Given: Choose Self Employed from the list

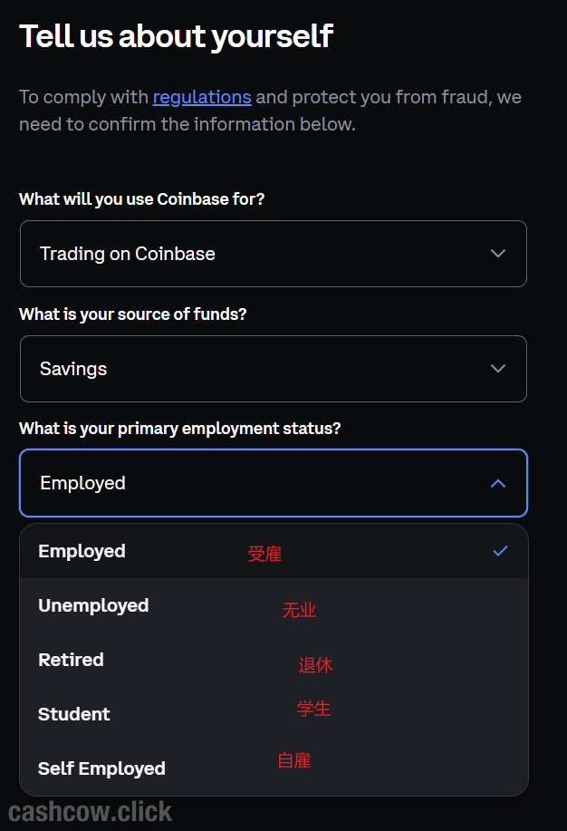Looking at the screenshot, I should [x=101, y=768].
